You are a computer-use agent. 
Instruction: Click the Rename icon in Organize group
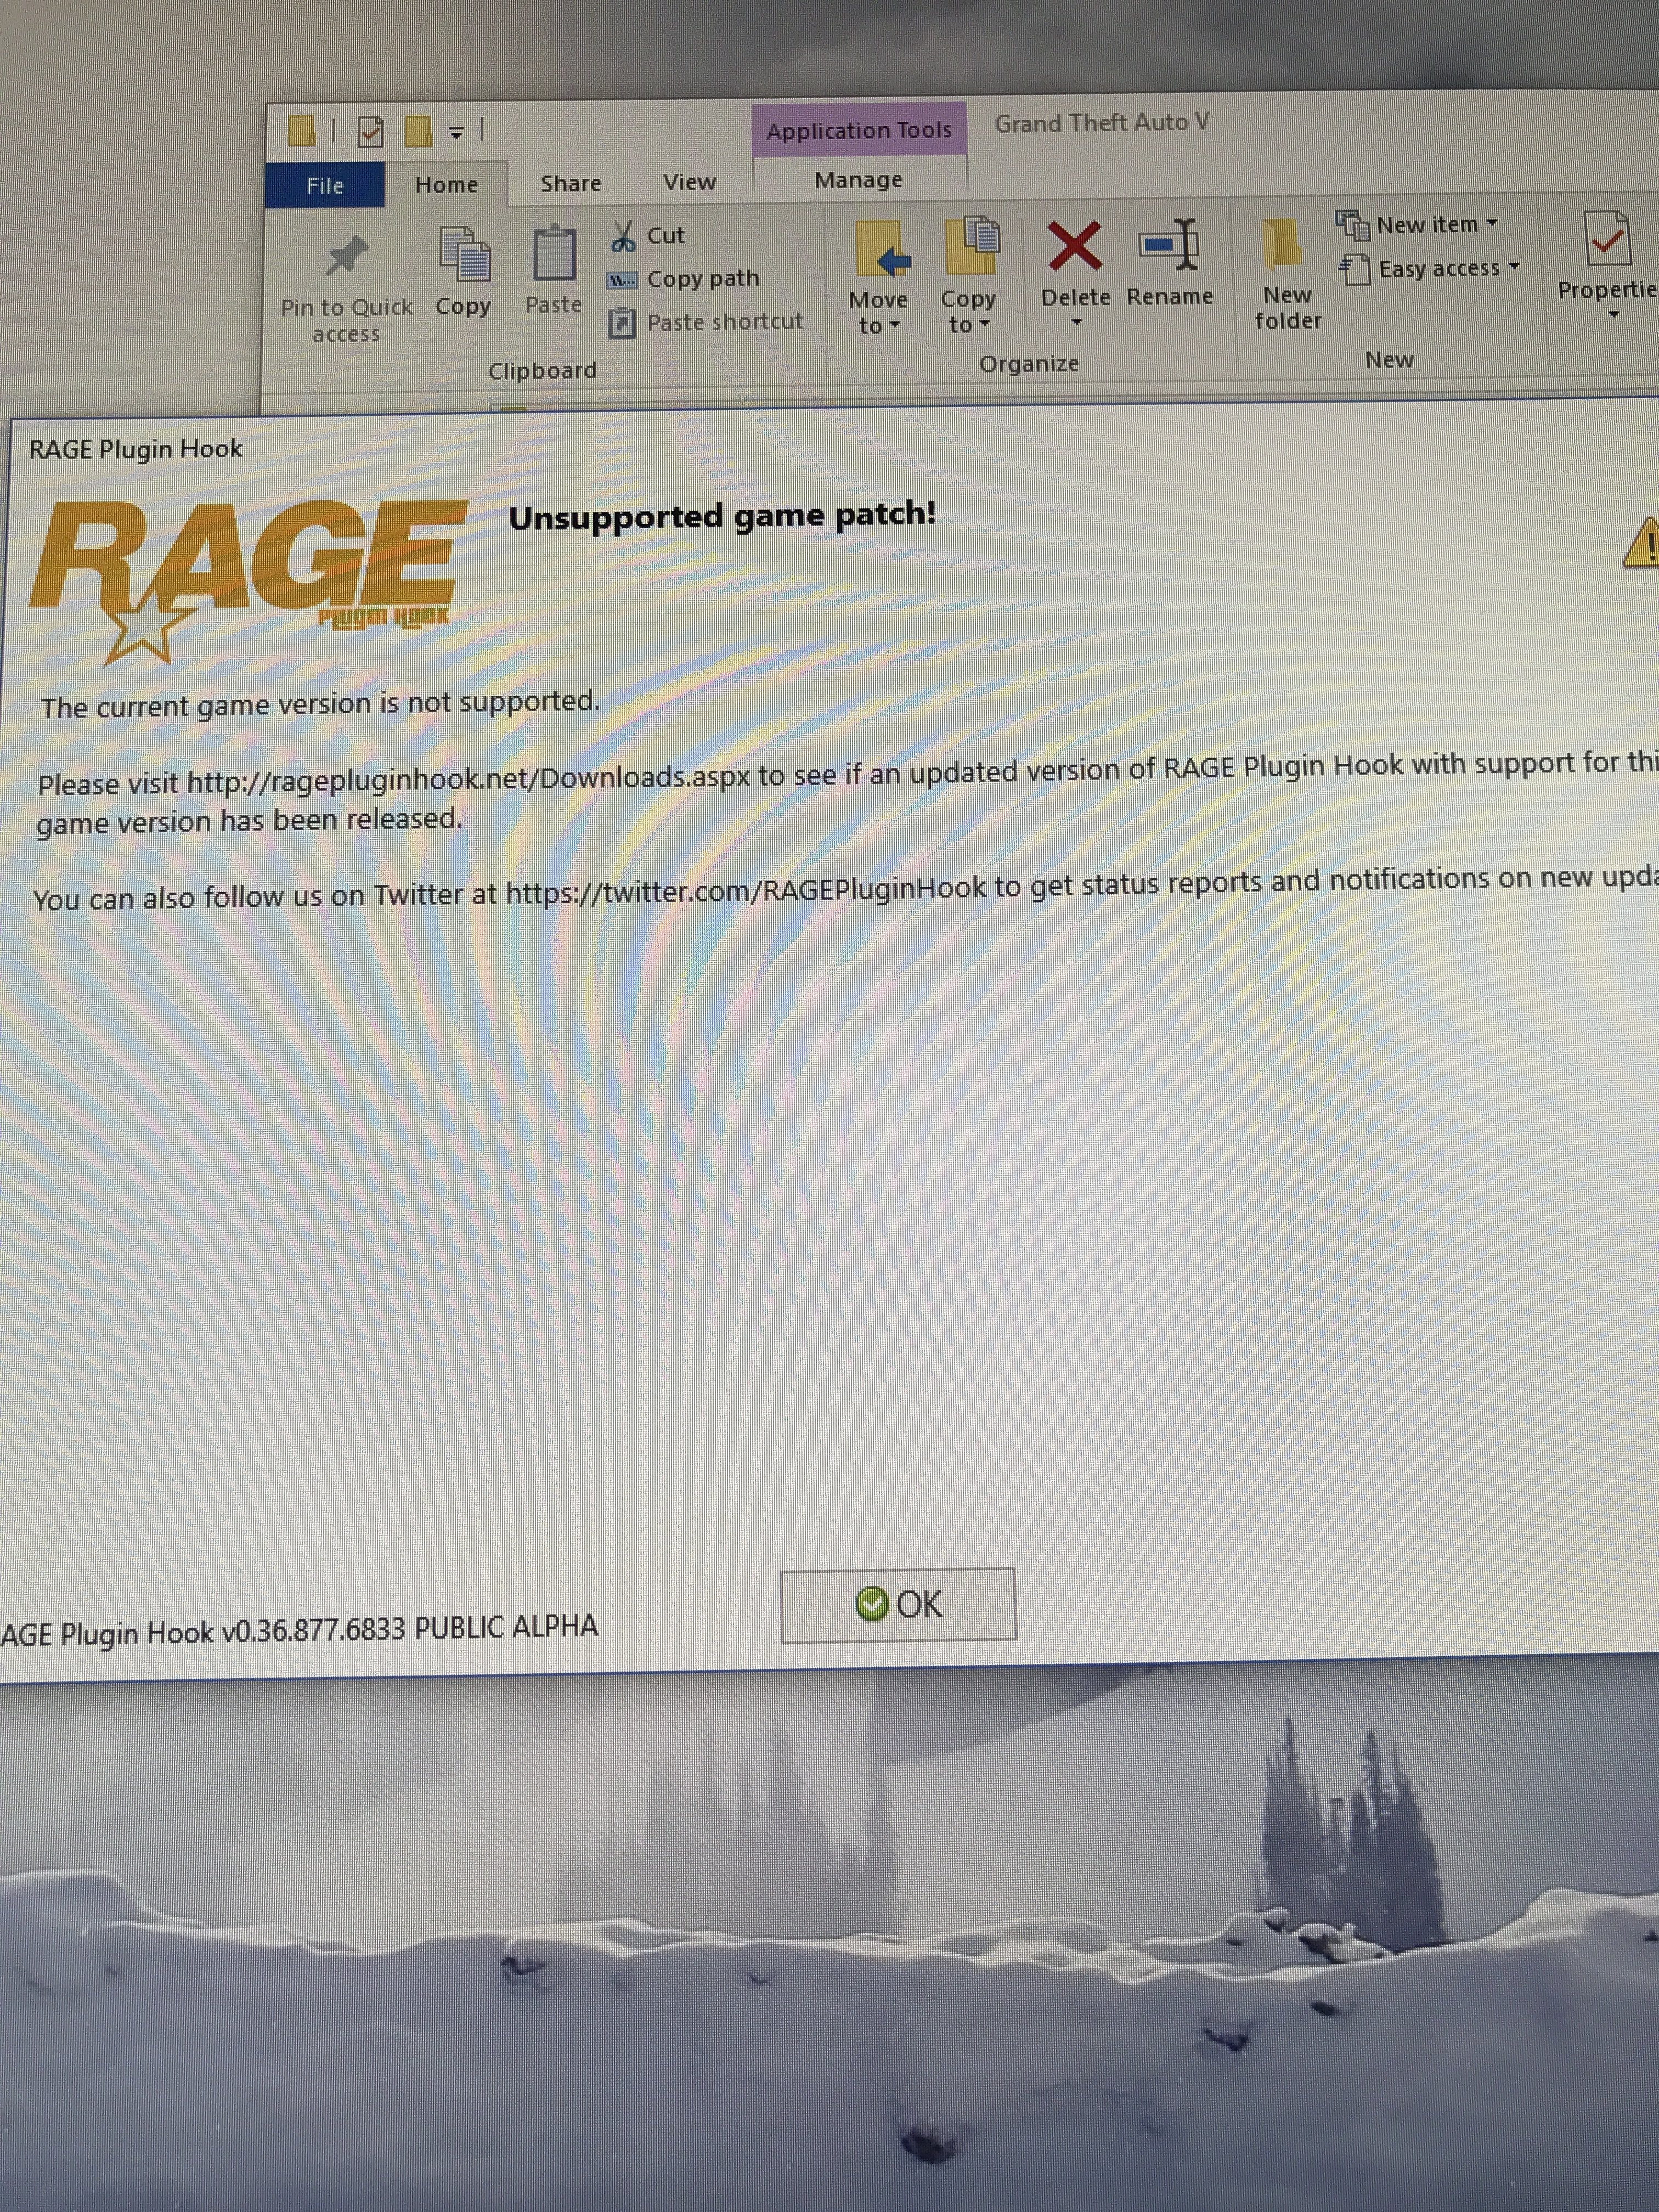tap(1169, 246)
